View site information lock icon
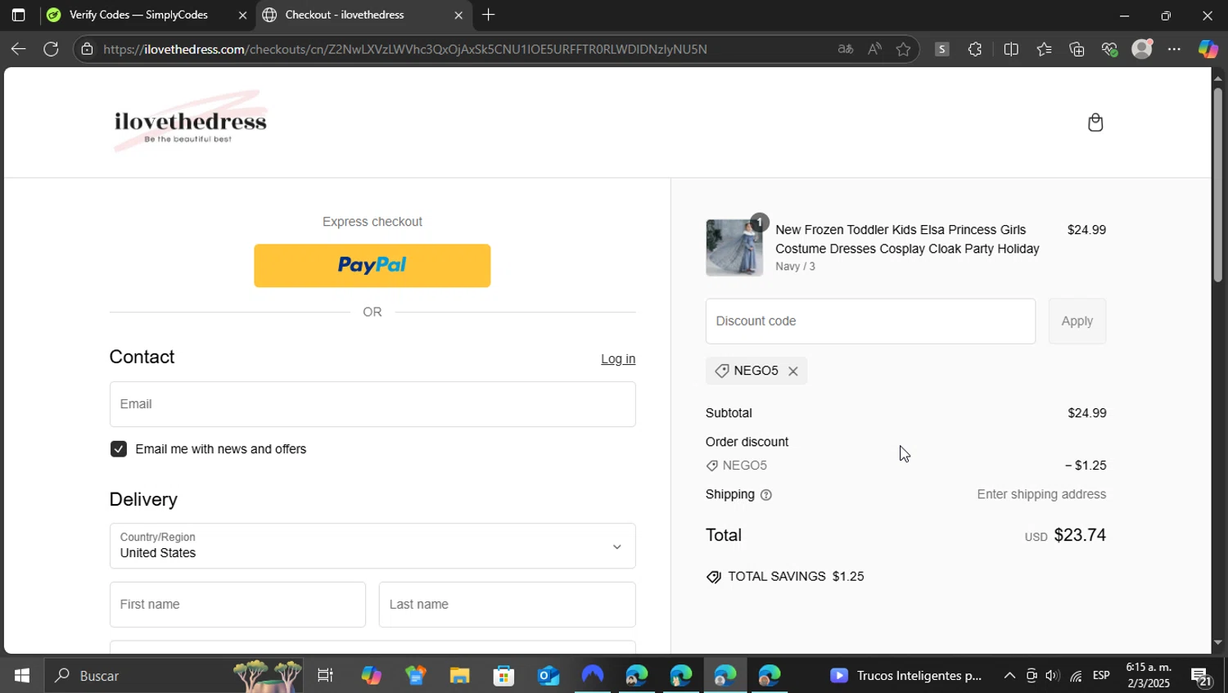 pyautogui.click(x=87, y=49)
